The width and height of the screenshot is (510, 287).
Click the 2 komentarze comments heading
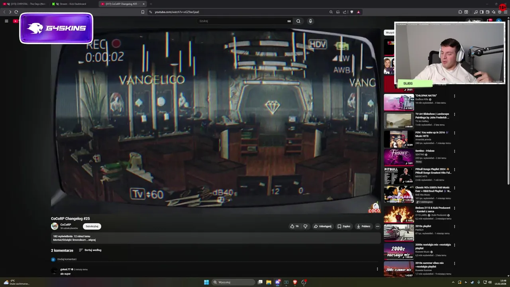tap(62, 250)
